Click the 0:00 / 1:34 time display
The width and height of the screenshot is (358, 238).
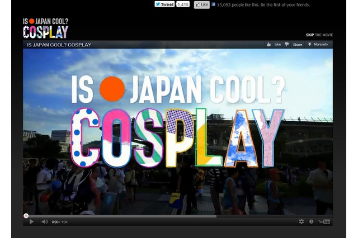pos(60,222)
